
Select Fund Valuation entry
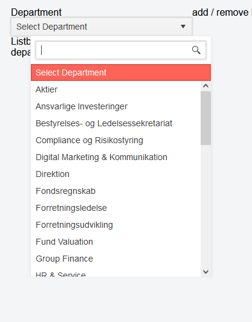coord(115,242)
